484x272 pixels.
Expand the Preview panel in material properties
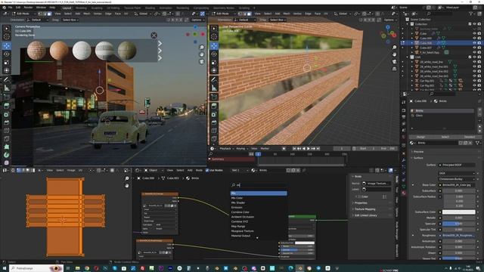[x=418, y=152]
